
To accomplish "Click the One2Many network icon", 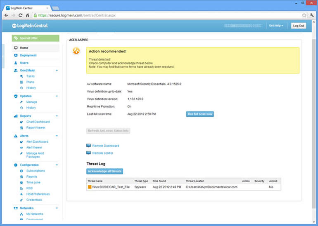I will [x=16, y=71].
